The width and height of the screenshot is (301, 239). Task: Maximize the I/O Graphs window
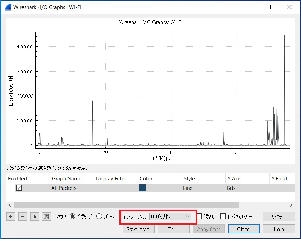coord(269,7)
